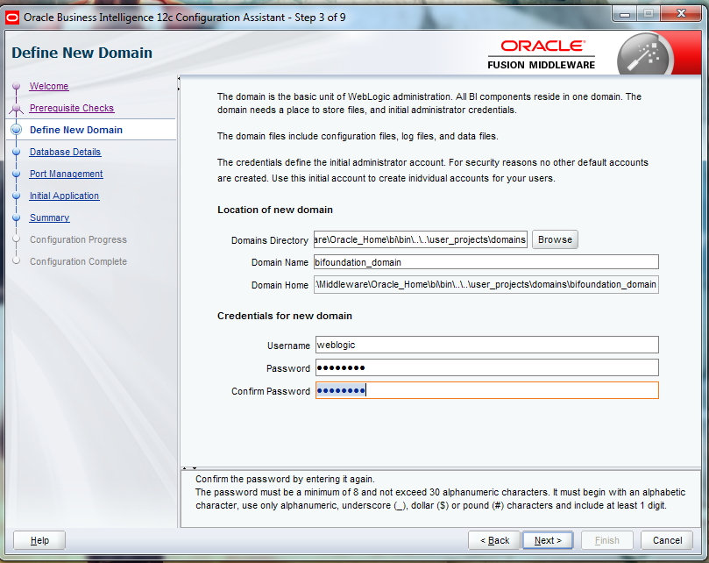Click the Configuration Complete step label
The image size is (709, 563).
pyautogui.click(x=78, y=261)
